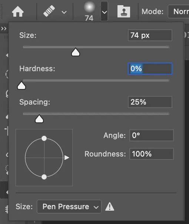
Task: Click the soft round brush preview thumbnail
Action: pyautogui.click(x=90, y=7)
